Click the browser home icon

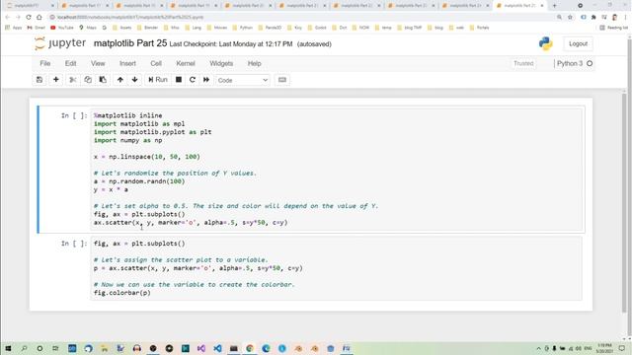click(x=39, y=18)
